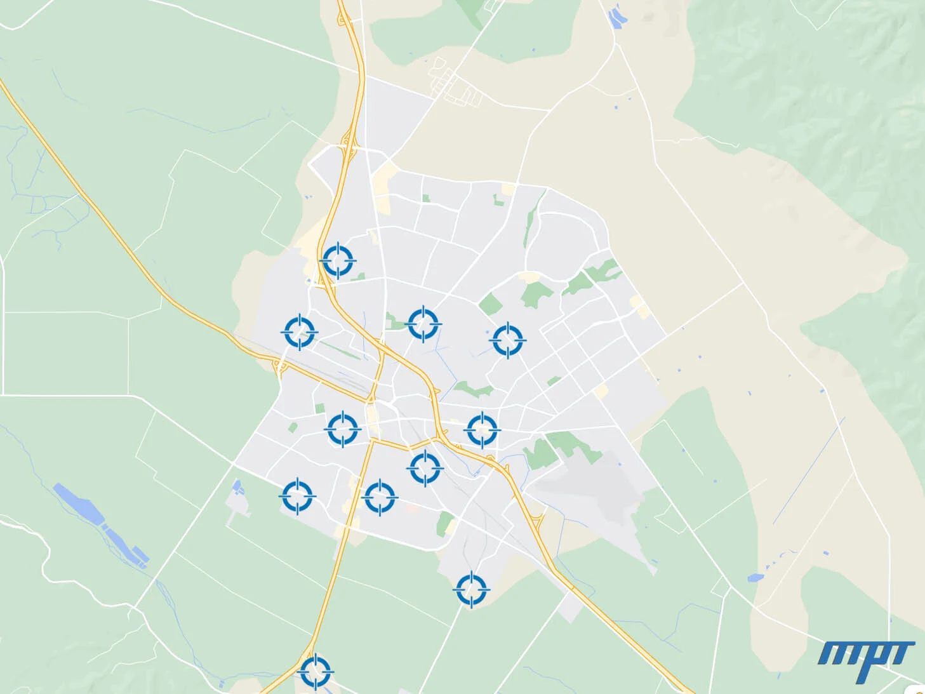
Task: Click the small street-grid neighborhood north of the city
Action: click(456, 81)
